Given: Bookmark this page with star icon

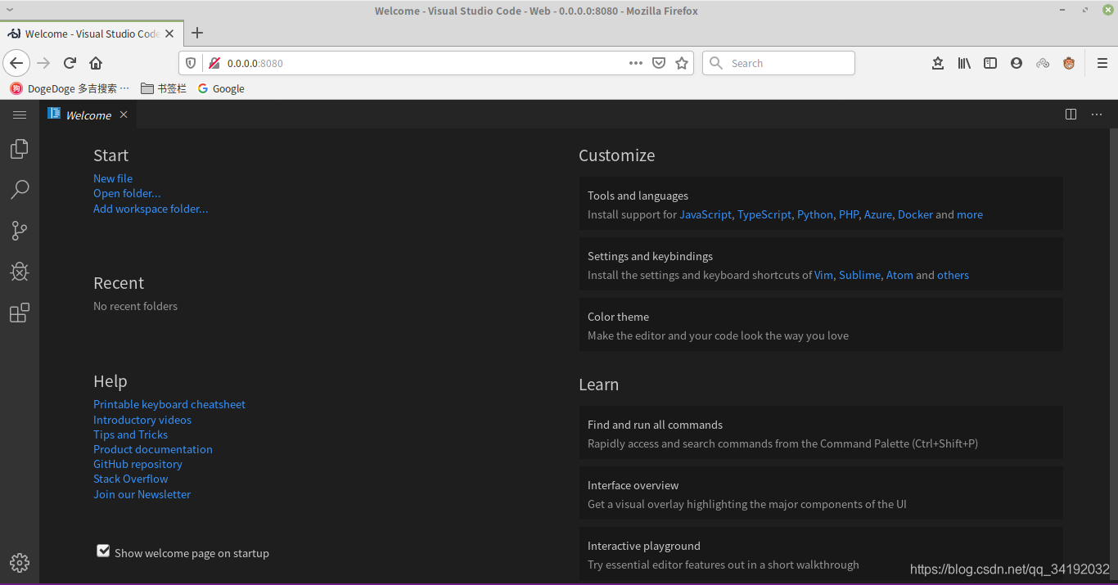Looking at the screenshot, I should (x=682, y=63).
